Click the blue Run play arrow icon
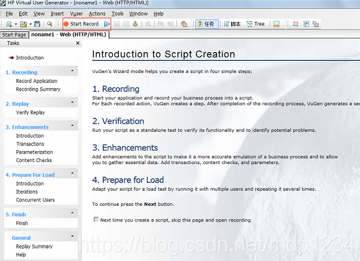The height and width of the screenshot is (261, 360). click(x=107, y=24)
